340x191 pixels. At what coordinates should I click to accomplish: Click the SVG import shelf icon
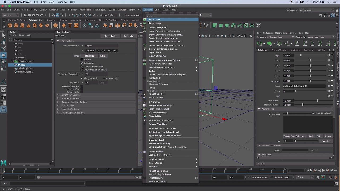[x=76, y=25]
